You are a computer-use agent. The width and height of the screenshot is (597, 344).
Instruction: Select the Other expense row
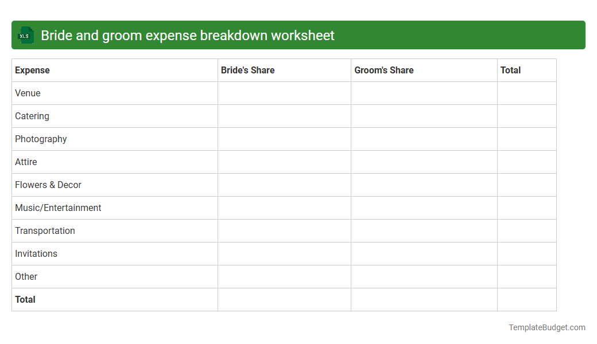[x=26, y=276]
